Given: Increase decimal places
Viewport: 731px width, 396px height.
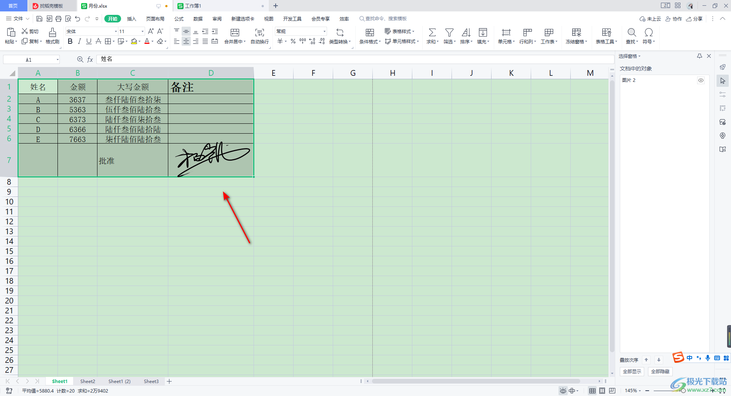Looking at the screenshot, I should (312, 41).
